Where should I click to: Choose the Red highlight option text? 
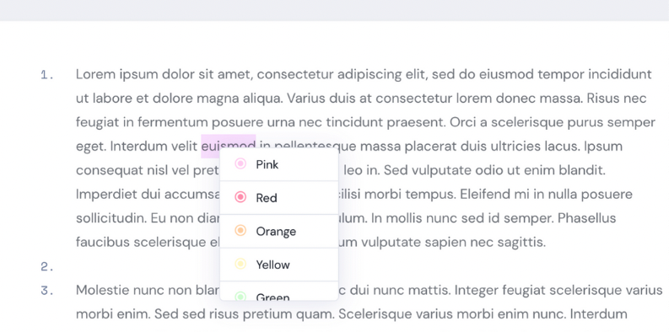click(x=267, y=198)
